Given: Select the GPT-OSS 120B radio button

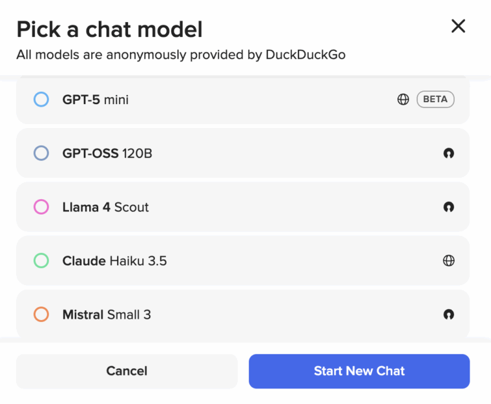Looking at the screenshot, I should pos(41,153).
